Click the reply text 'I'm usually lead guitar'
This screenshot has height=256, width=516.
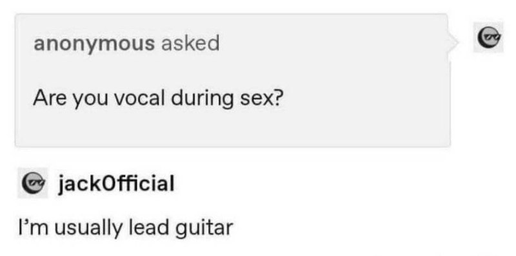click(x=125, y=228)
